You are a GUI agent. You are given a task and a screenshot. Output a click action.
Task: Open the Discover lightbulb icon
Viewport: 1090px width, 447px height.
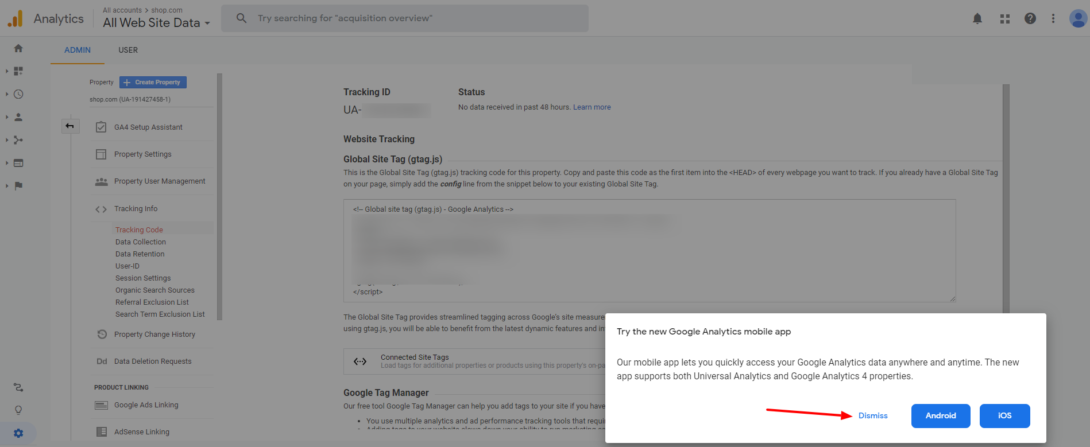pyautogui.click(x=18, y=410)
